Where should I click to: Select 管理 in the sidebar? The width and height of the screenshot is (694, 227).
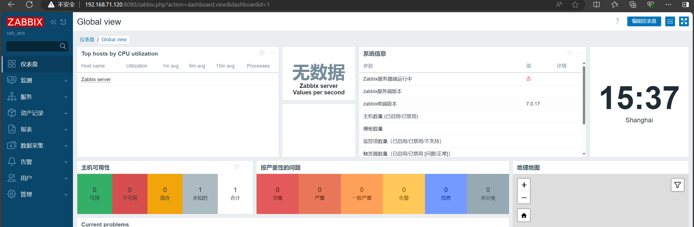[37, 194]
